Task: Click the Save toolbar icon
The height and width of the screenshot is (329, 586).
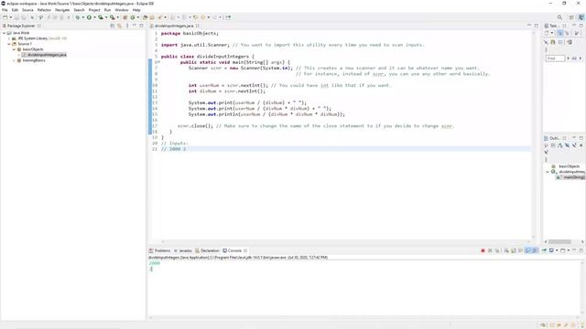Action: coord(16,17)
